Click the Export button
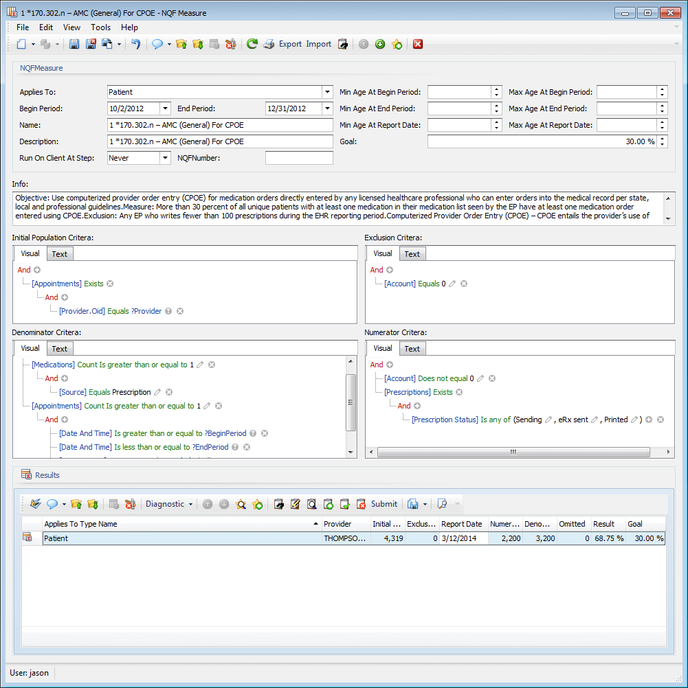This screenshot has width=688, height=688. [x=290, y=44]
